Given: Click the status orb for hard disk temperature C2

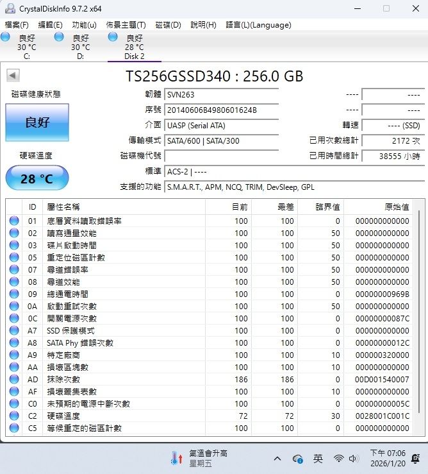Looking at the screenshot, I should coord(14,416).
